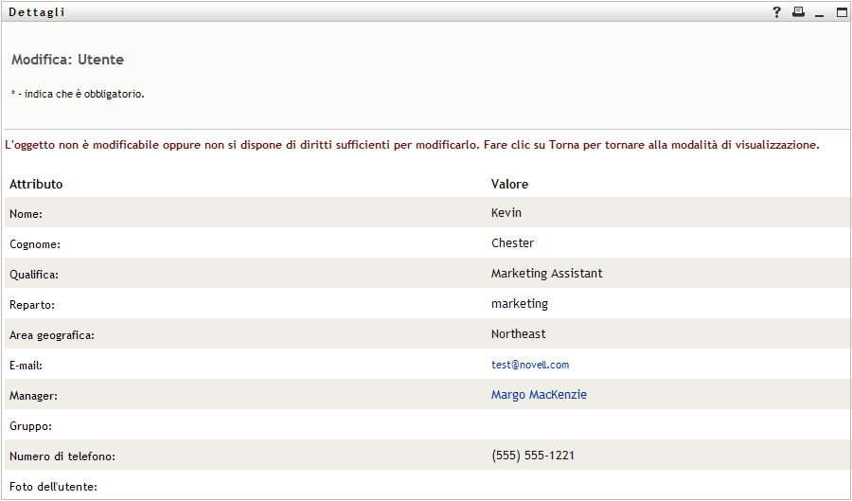Select the "Northeast" Area geografica value

pyautogui.click(x=518, y=334)
